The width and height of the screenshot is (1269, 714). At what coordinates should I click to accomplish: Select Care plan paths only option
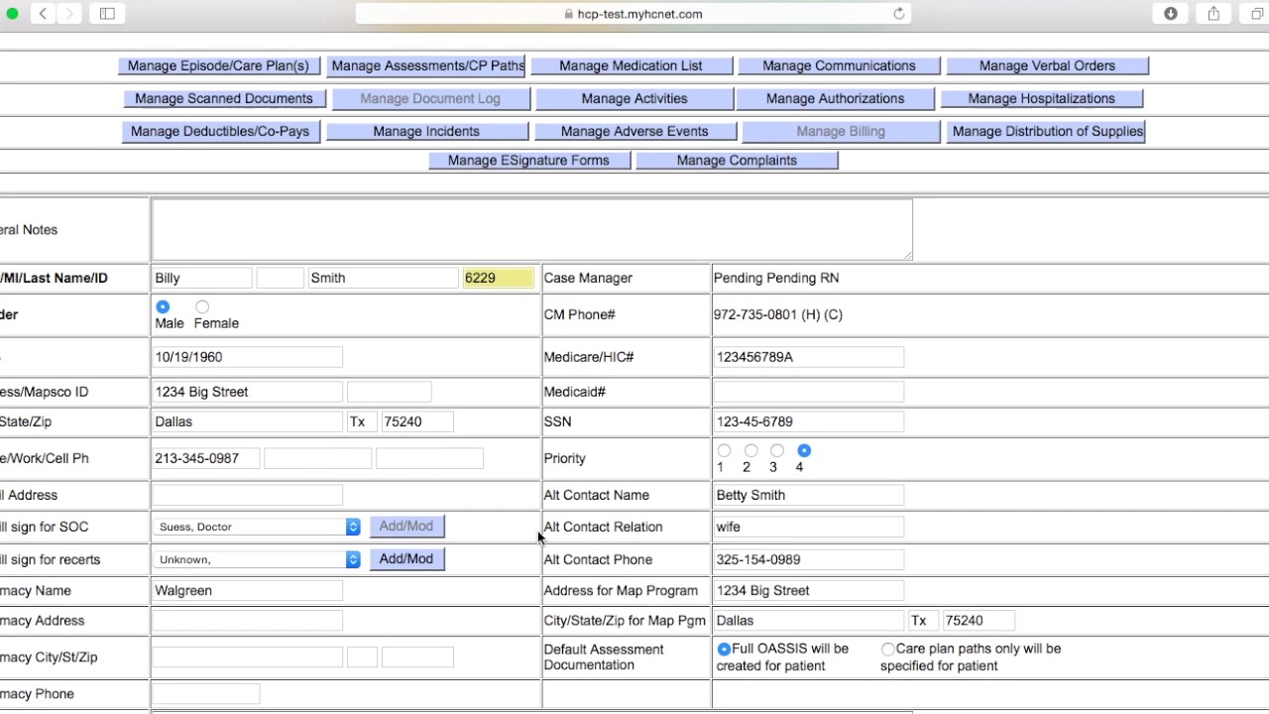point(887,649)
